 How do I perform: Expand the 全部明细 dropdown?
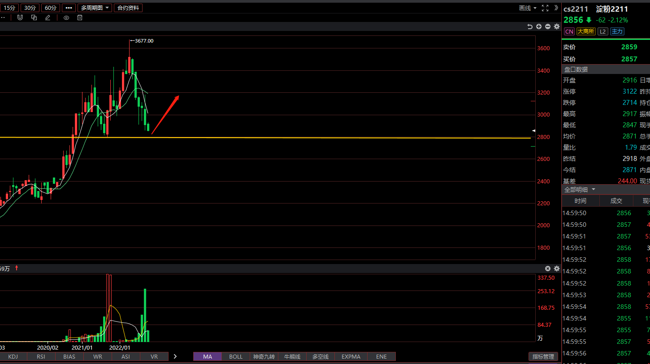(x=580, y=190)
